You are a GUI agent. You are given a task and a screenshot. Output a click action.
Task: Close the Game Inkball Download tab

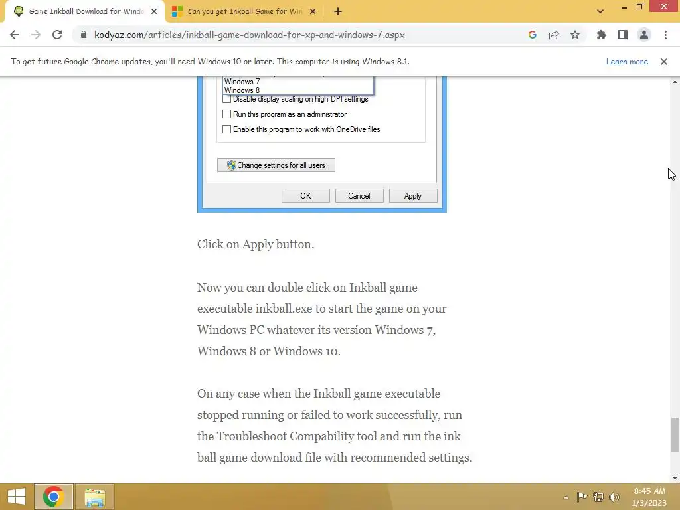pos(154,11)
